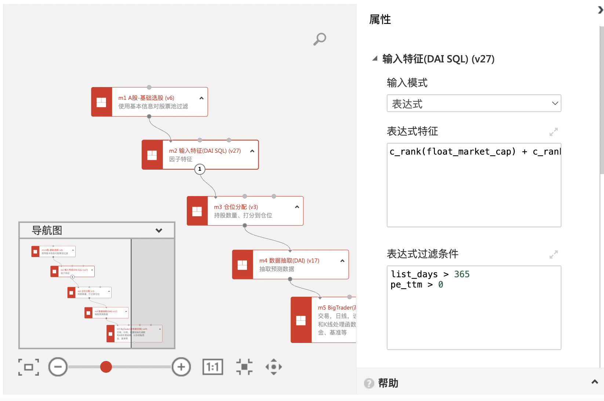Expand the 表达式特征 editor to fullscreen

tap(553, 132)
